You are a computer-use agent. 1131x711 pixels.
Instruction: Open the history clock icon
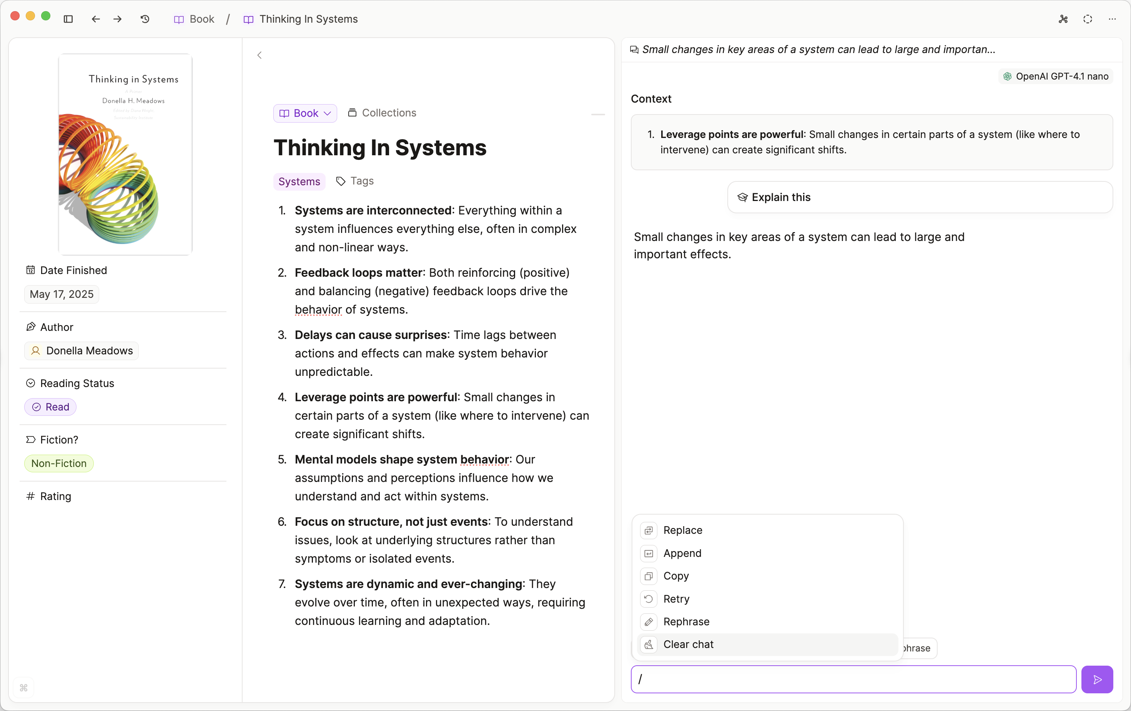tap(145, 19)
